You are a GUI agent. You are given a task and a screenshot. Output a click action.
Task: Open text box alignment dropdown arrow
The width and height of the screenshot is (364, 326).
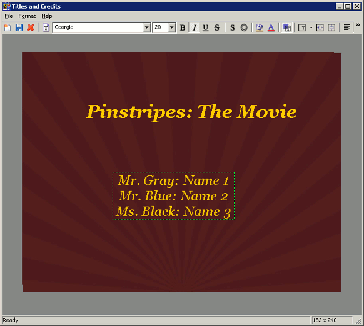[311, 27]
